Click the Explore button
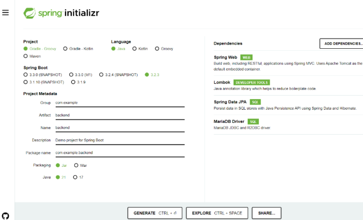 pyautogui.click(x=217, y=213)
